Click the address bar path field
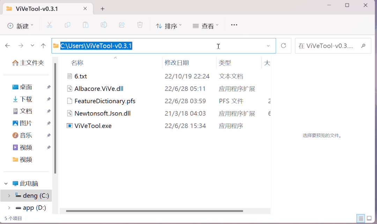 [163, 46]
